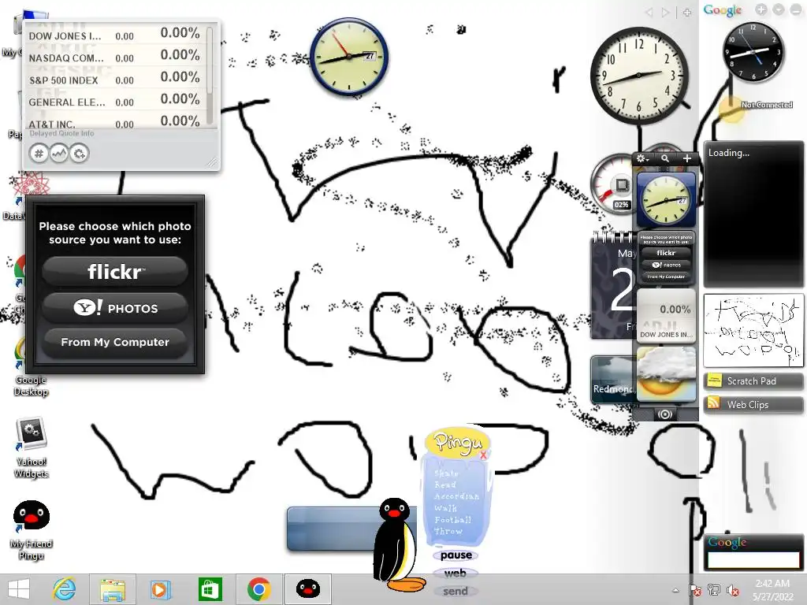Click the clock thumbnail in widget dock
The image size is (807, 605).
click(666, 199)
